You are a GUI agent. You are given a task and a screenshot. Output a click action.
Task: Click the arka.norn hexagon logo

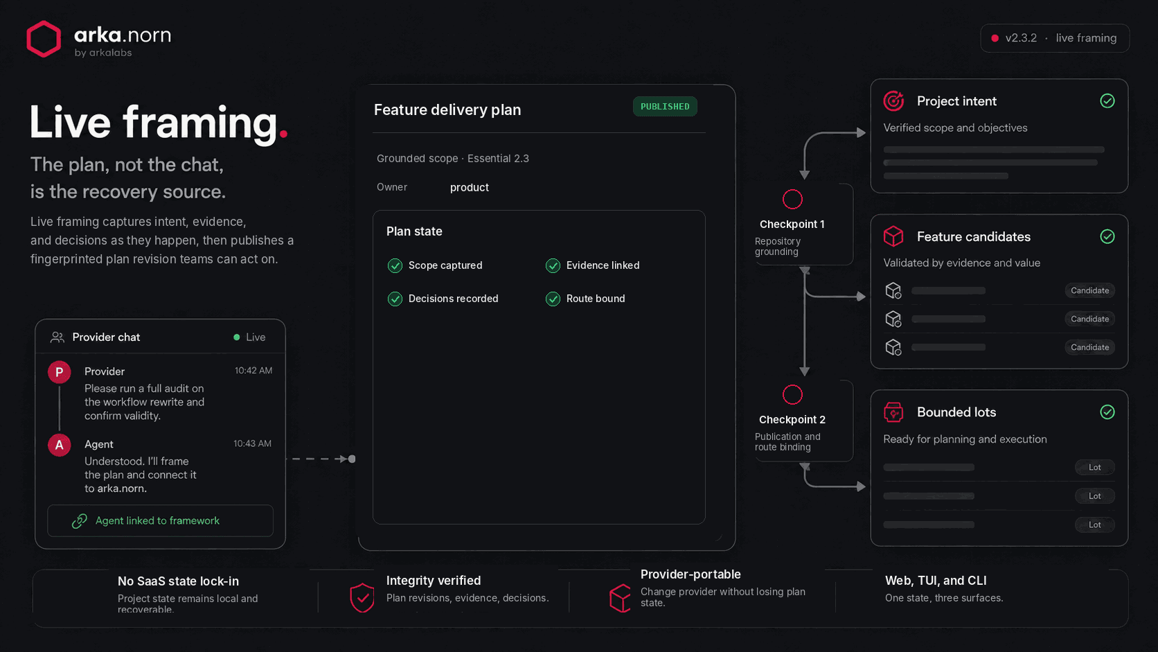(44, 39)
